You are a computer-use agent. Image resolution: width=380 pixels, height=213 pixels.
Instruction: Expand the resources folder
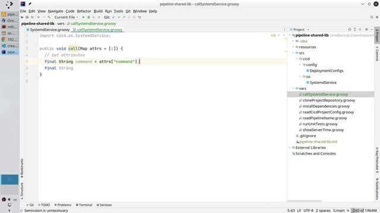[293, 47]
